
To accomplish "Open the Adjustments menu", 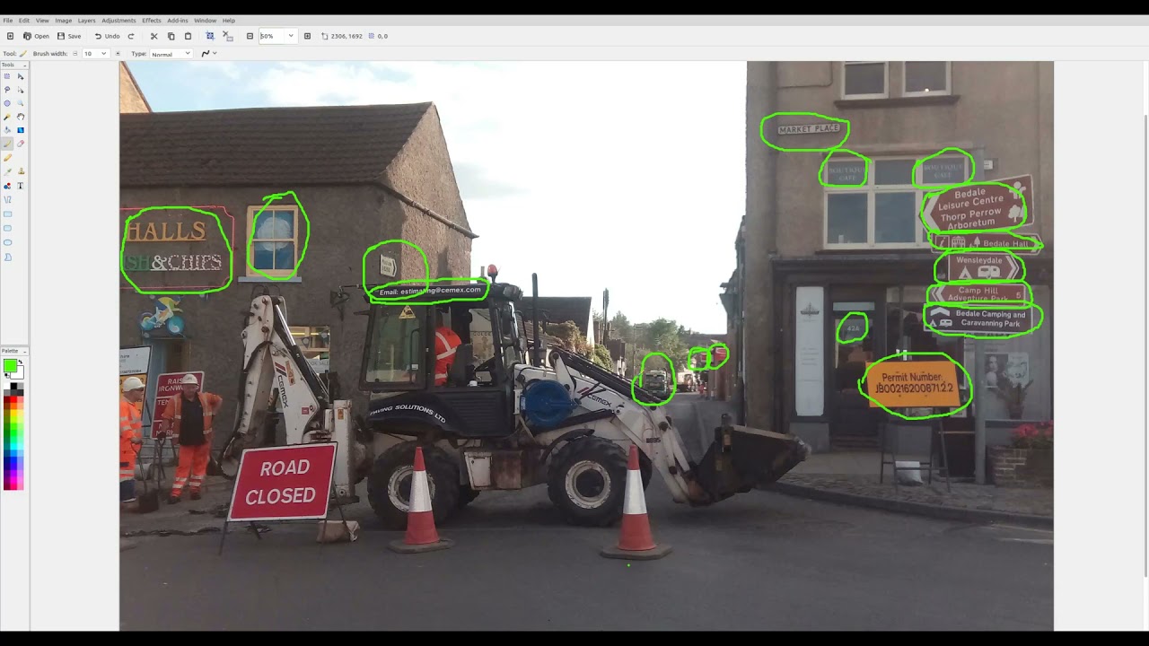I will coord(118,20).
